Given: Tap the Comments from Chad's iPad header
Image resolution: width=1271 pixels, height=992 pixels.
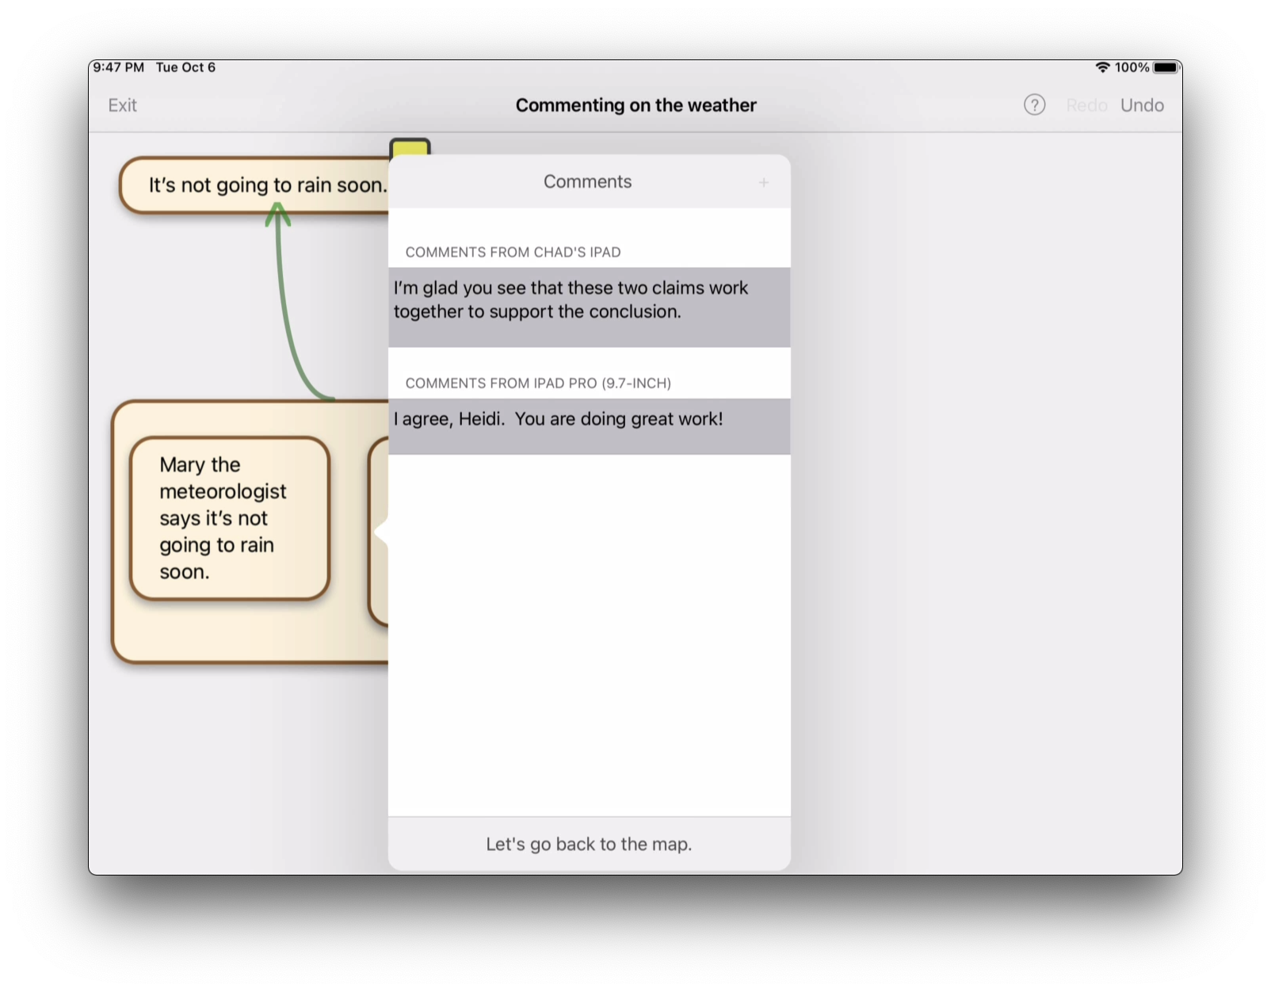Looking at the screenshot, I should [x=513, y=252].
